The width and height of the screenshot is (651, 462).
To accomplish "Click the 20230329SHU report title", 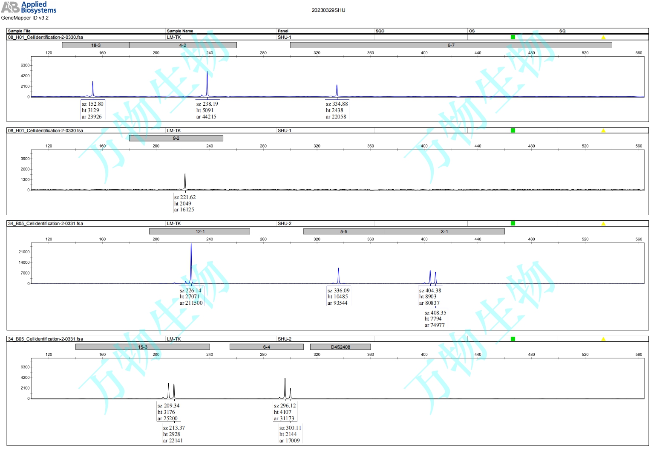I will coord(328,10).
